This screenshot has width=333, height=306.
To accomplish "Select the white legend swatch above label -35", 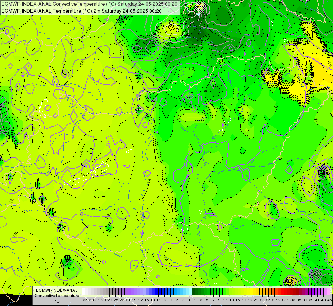I will [x=83, y=292].
